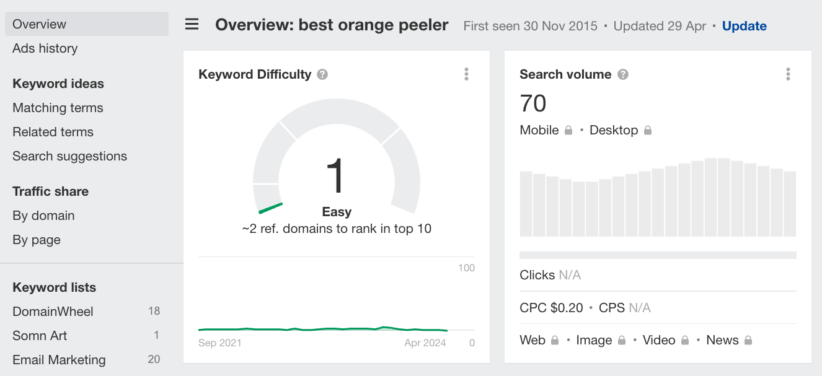Open the Search volume options menu
This screenshot has width=822, height=376.
[788, 74]
